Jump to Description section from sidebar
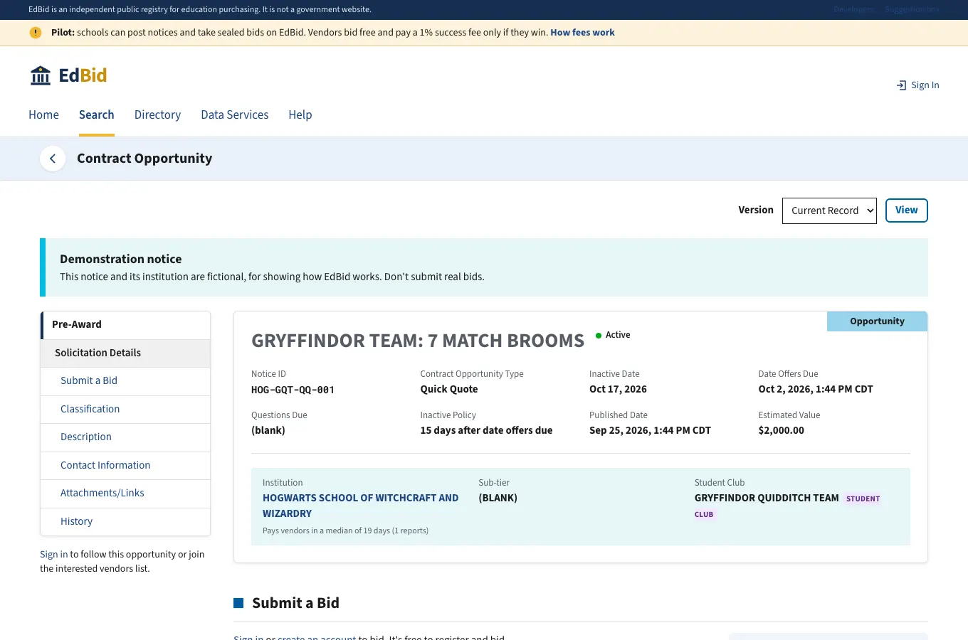 click(x=125, y=437)
